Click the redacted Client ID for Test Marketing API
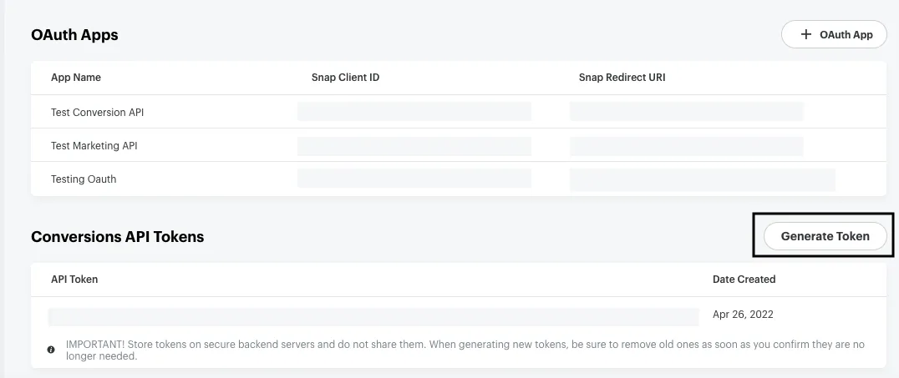899x378 pixels. pyautogui.click(x=414, y=146)
